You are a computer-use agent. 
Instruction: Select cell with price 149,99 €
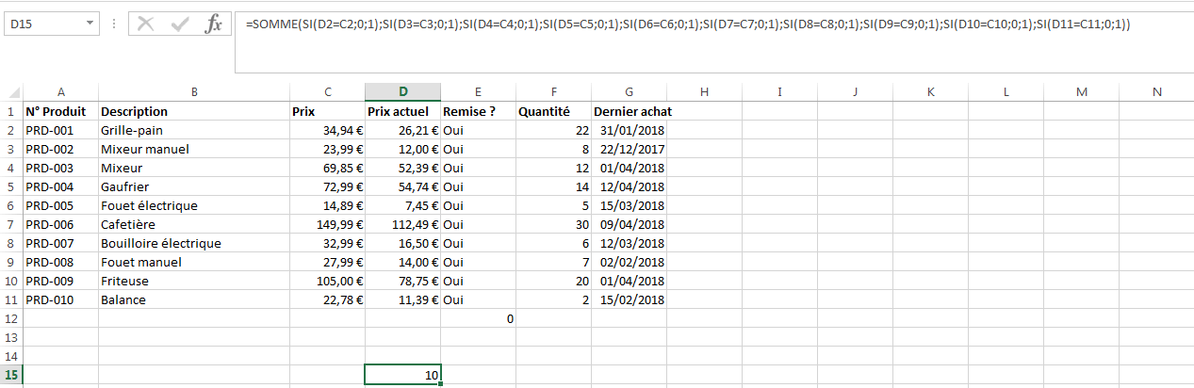pyautogui.click(x=327, y=224)
